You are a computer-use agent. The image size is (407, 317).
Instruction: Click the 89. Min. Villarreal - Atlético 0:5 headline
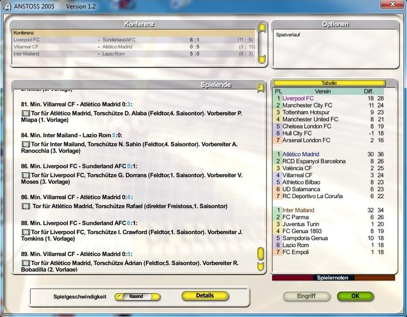coord(77,255)
